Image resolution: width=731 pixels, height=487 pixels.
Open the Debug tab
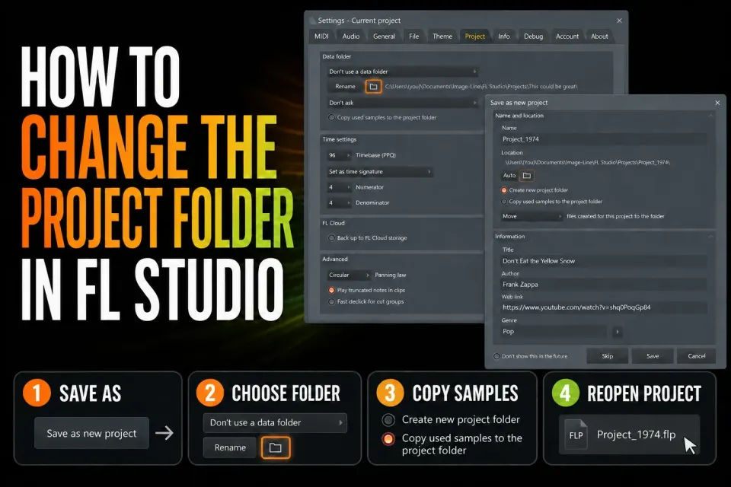[x=533, y=37]
